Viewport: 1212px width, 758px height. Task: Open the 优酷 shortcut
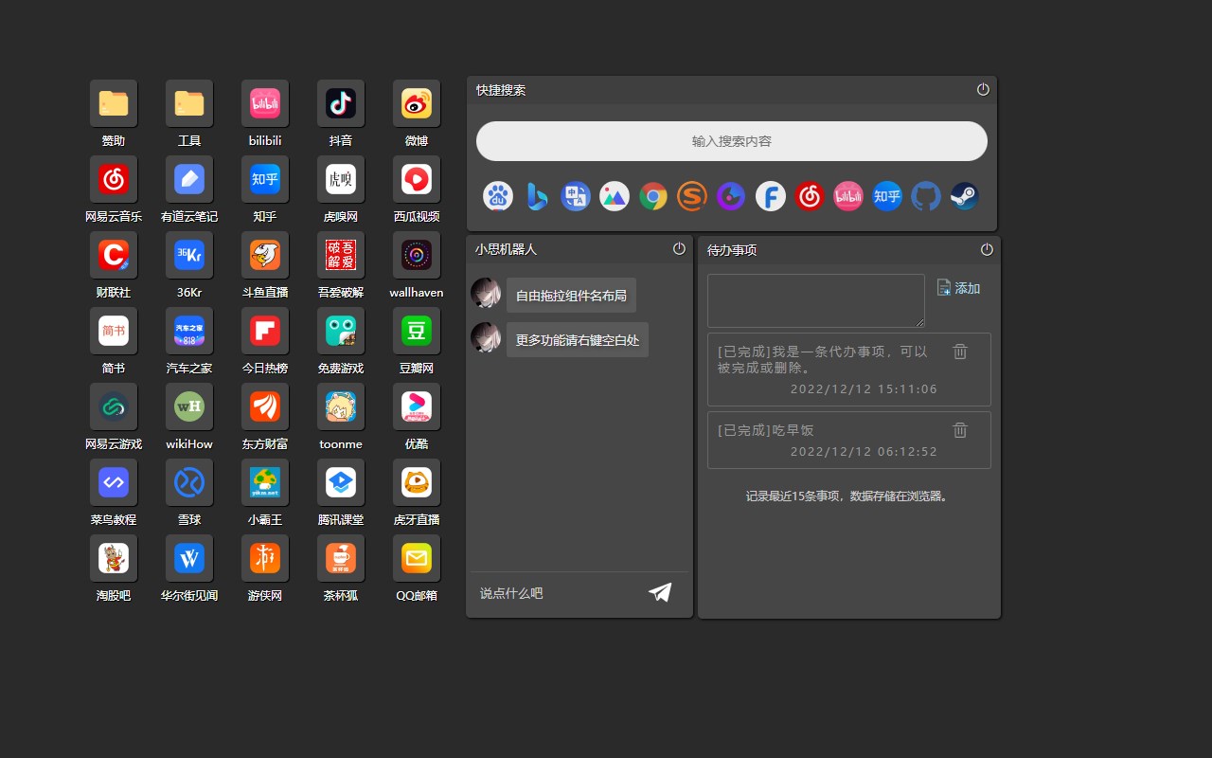417,406
